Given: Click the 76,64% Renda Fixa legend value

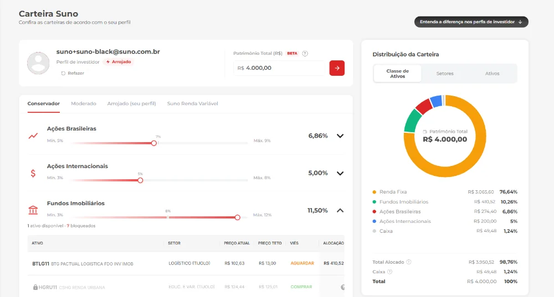Looking at the screenshot, I should point(509,192).
